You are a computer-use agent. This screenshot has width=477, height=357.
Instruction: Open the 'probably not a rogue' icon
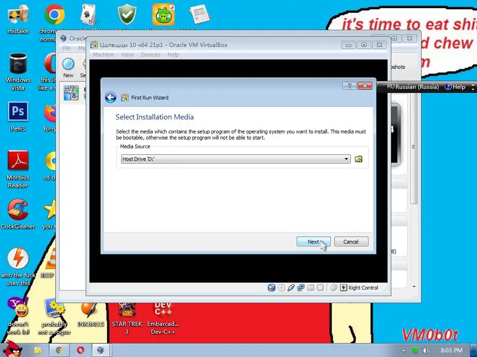click(x=54, y=316)
